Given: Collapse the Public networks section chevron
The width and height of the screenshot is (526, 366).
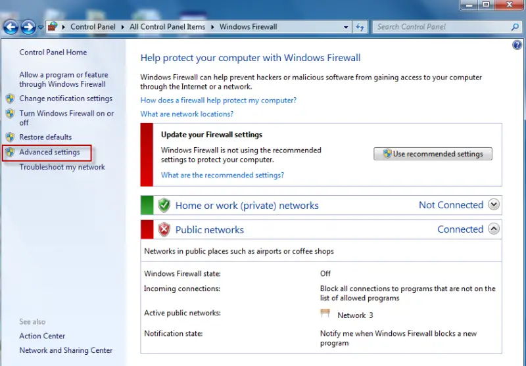Looking at the screenshot, I should coord(494,229).
